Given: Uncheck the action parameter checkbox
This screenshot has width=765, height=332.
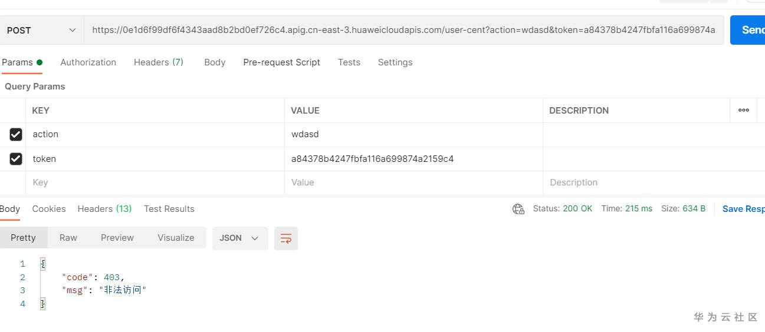Looking at the screenshot, I should coord(16,134).
